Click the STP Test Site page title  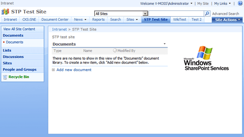point(29,12)
